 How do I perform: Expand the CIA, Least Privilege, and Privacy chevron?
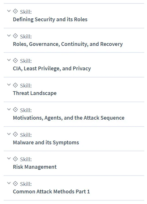tap(9, 60)
